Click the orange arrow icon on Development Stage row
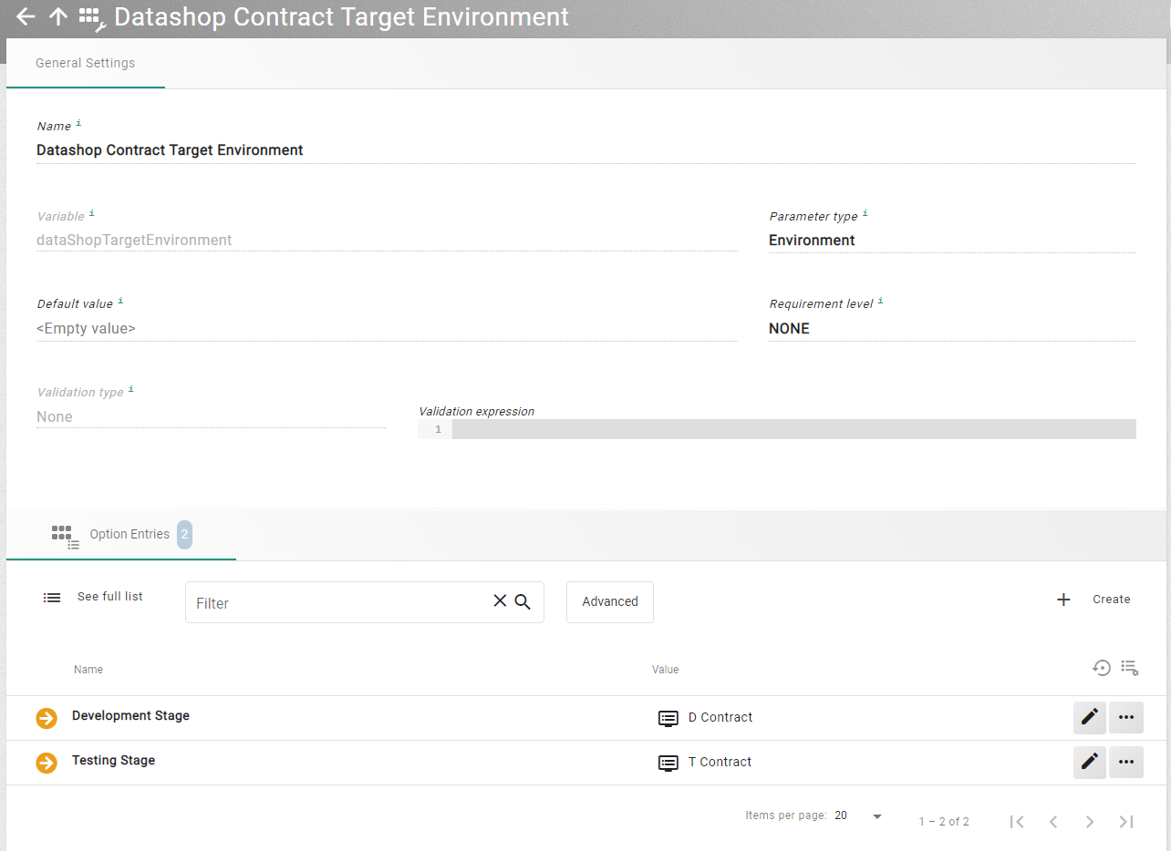Image resolution: width=1171 pixels, height=851 pixels. point(46,717)
